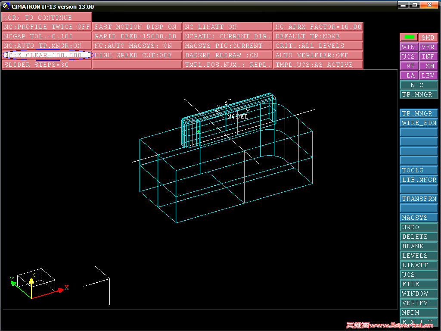The width and height of the screenshot is (441, 331).
Task: Open the SHD shading button
Action: coord(428,37)
